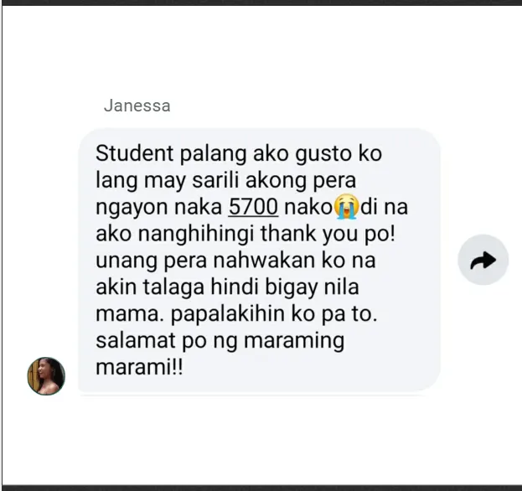Select the word "papalakihin" in bubble
The image size is (522, 491).
pos(228,314)
